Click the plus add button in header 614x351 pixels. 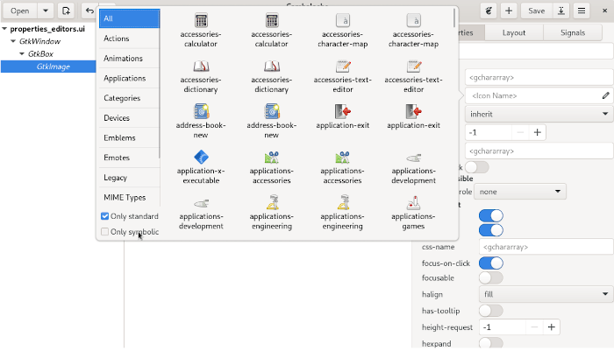pos(509,11)
